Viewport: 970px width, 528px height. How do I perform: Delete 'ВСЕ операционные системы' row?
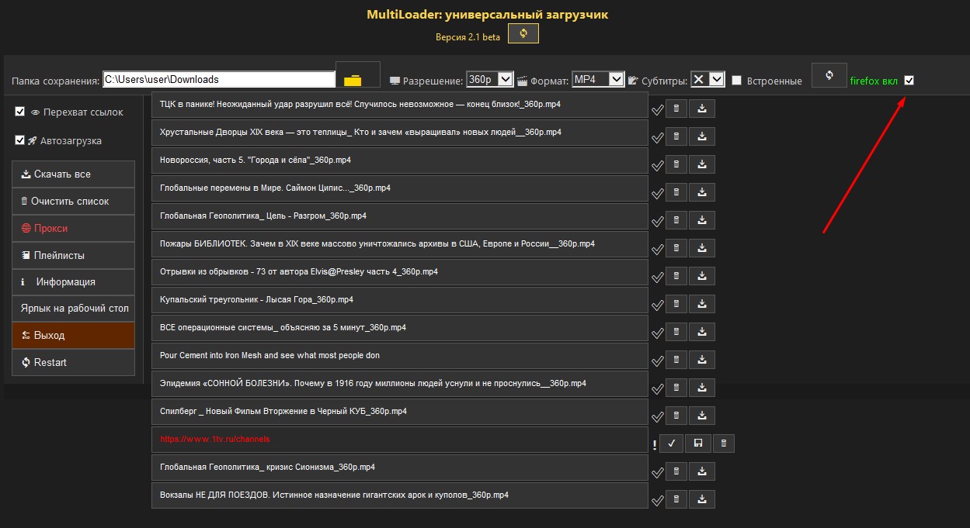[676, 332]
